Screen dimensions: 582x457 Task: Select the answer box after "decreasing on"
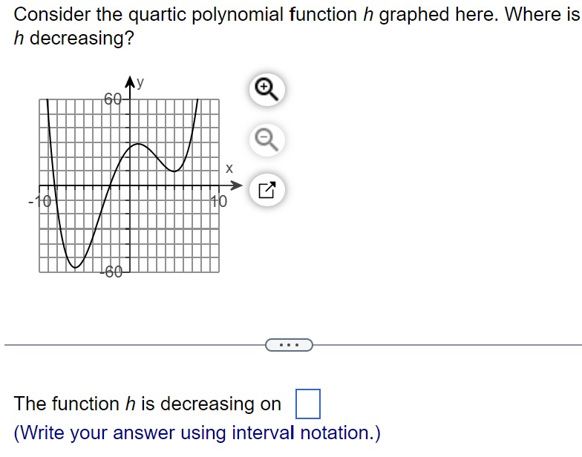click(307, 404)
